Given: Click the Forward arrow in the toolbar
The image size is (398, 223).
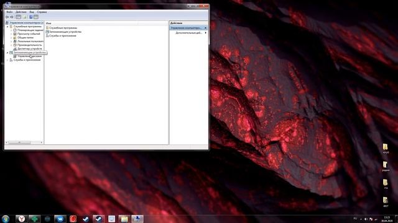Looking at the screenshot, I should [x=12, y=17].
